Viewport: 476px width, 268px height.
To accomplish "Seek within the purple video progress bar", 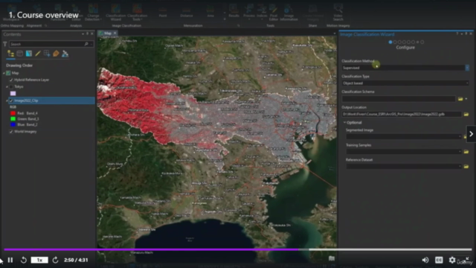I will (x=238, y=249).
